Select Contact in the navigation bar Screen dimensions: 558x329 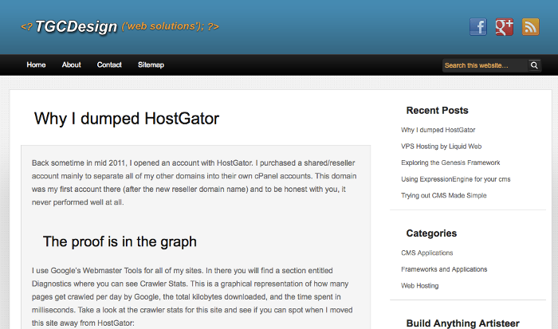click(109, 65)
